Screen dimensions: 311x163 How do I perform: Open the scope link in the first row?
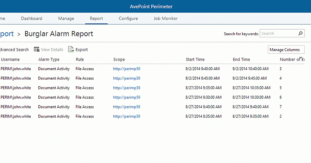point(126,69)
